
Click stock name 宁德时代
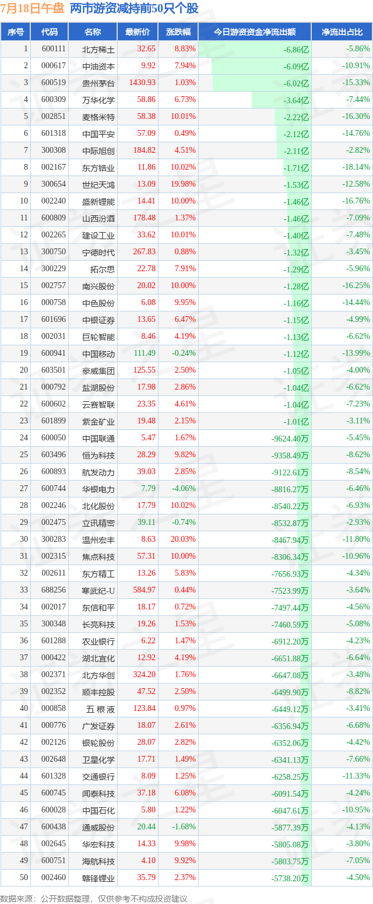[98, 252]
